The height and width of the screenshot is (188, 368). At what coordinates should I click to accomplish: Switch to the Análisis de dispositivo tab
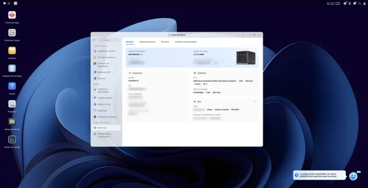pyautogui.click(x=186, y=42)
